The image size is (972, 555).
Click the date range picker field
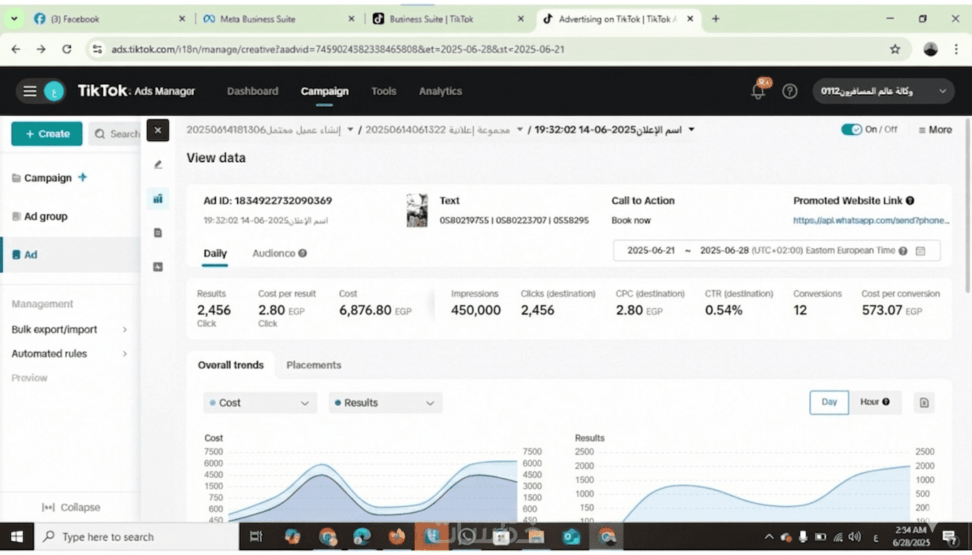777,251
